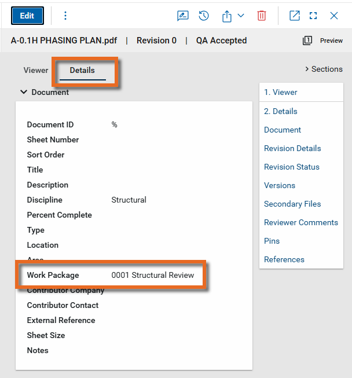Toggle fullscreen expand icon
Image resolution: width=352 pixels, height=378 pixels.
(x=313, y=16)
